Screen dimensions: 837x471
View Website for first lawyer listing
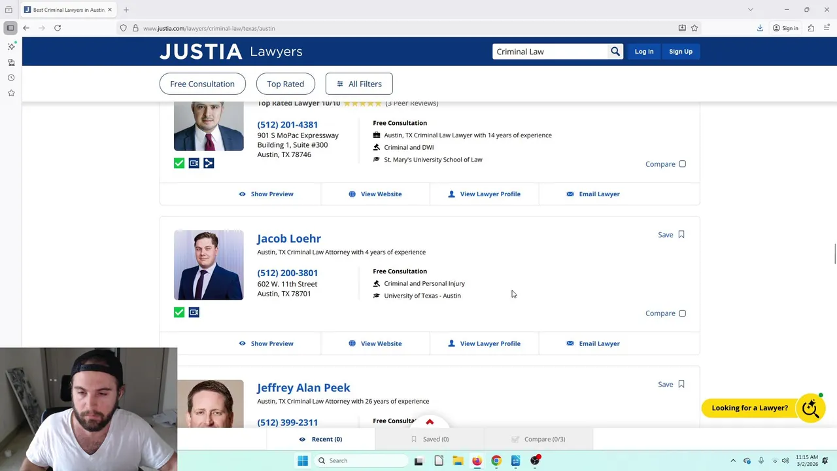pos(375,194)
